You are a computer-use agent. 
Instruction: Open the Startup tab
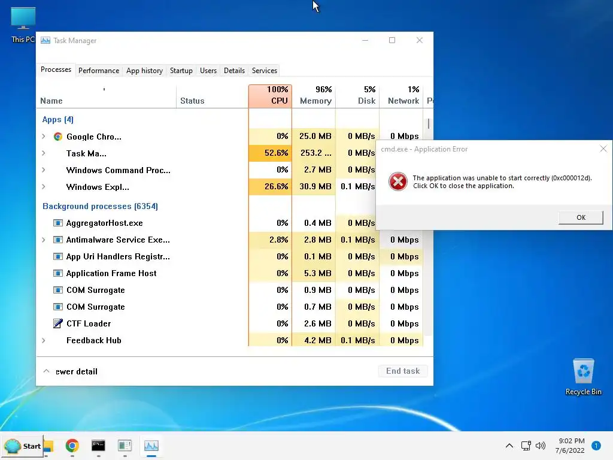181,71
